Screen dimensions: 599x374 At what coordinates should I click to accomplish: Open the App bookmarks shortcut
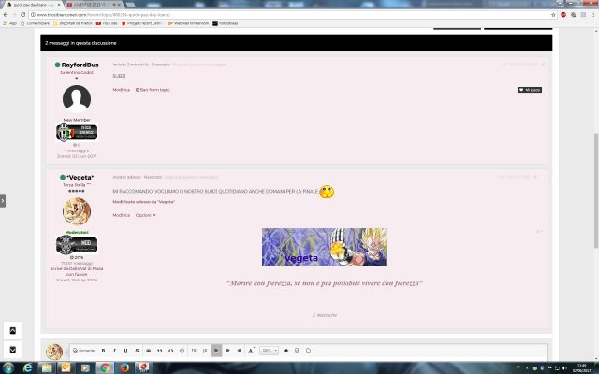[x=10, y=23]
